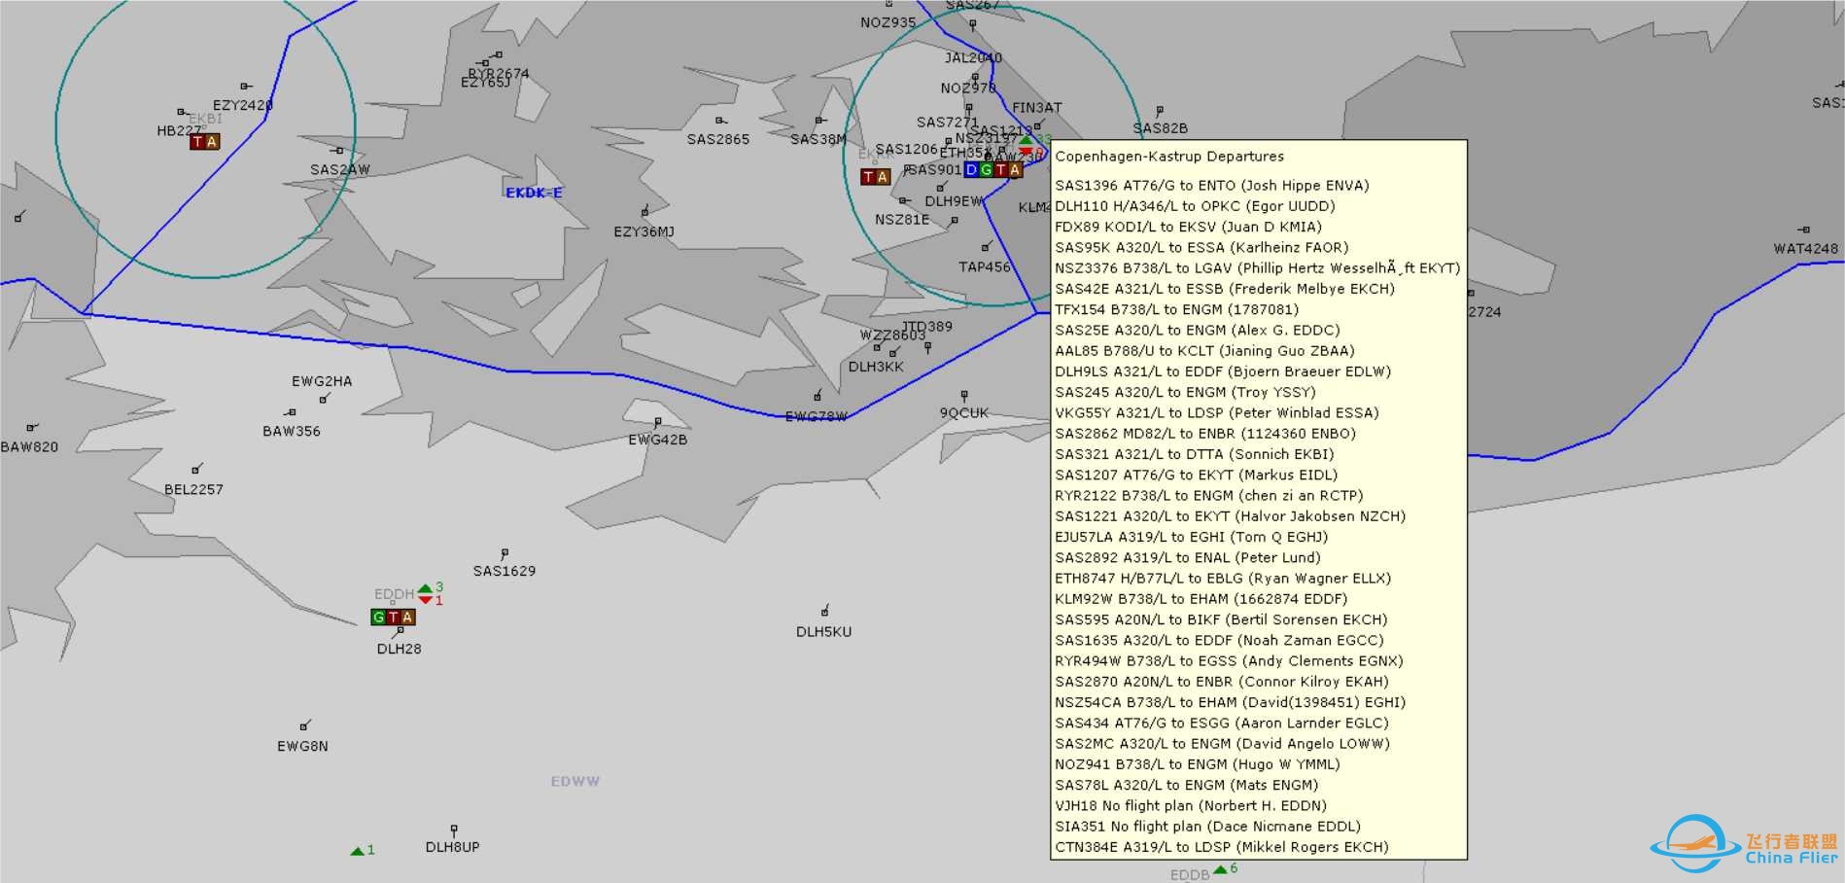Select departure row NSZ3376 to LGAV
This screenshot has height=883, width=1845.
(1258, 268)
